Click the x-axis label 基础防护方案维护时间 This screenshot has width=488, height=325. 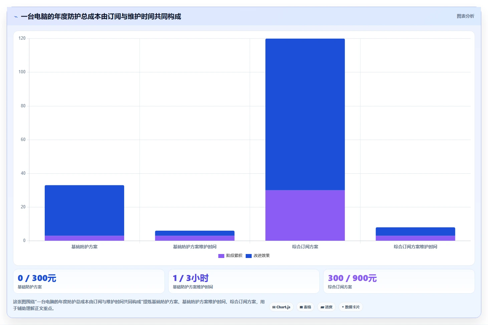click(195, 247)
